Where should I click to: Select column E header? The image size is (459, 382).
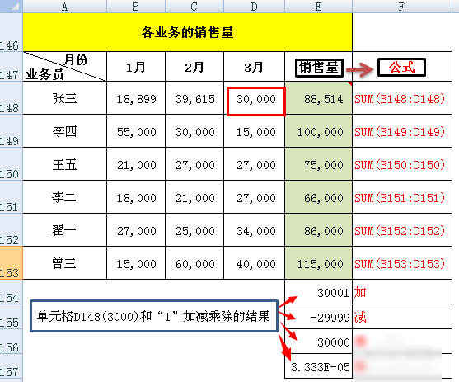coord(318,6)
